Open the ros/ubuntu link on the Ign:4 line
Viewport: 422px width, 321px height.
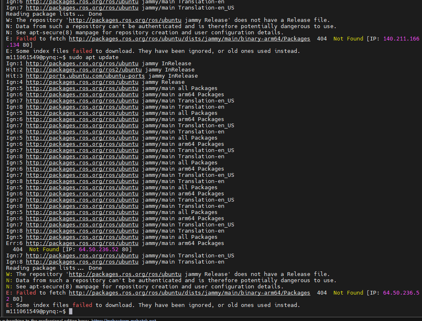coord(82,82)
